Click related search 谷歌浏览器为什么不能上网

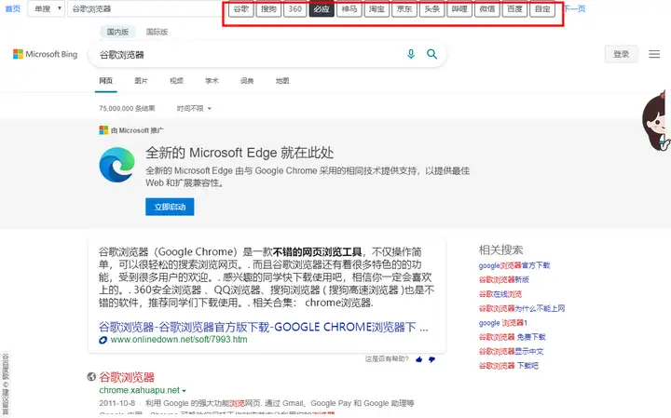[x=522, y=308]
